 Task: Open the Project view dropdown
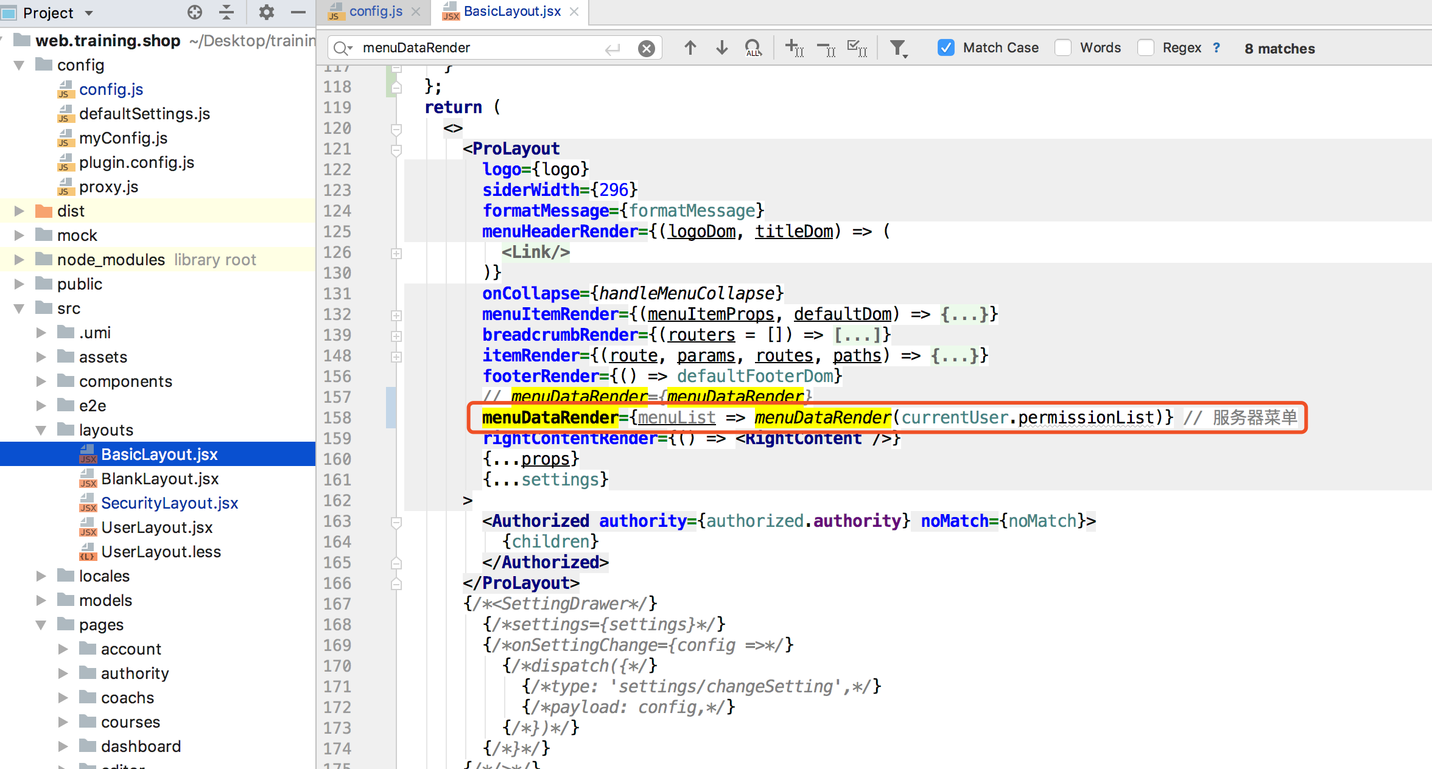pyautogui.click(x=89, y=13)
